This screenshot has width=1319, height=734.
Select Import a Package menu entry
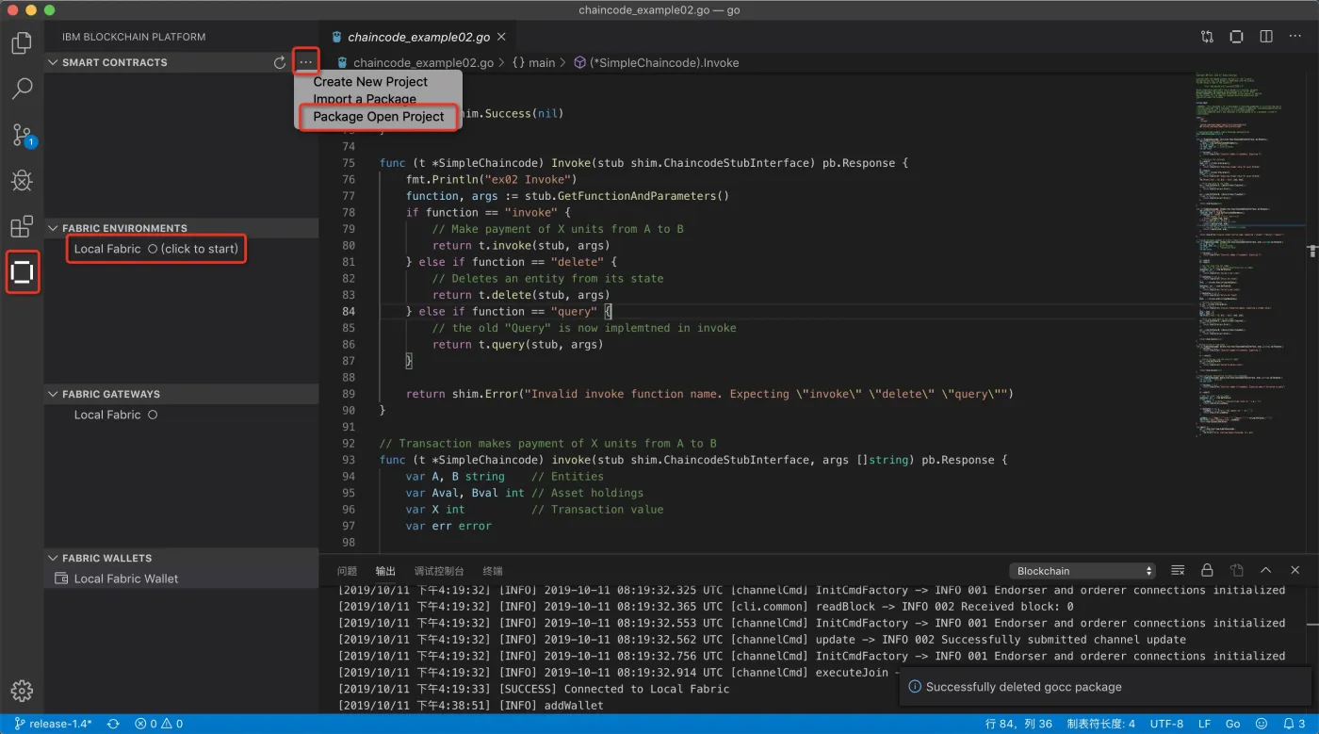pos(365,99)
